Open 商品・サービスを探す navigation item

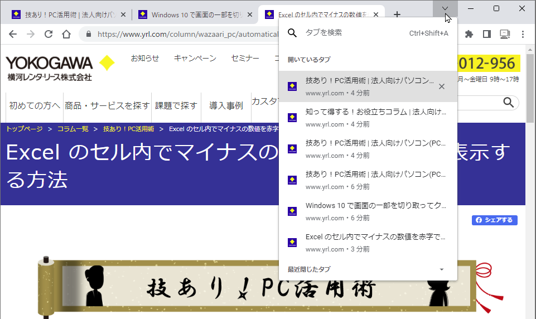107,105
